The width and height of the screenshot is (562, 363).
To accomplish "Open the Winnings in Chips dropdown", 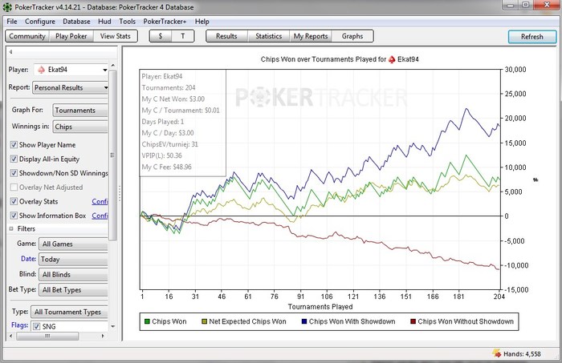I will (x=80, y=127).
